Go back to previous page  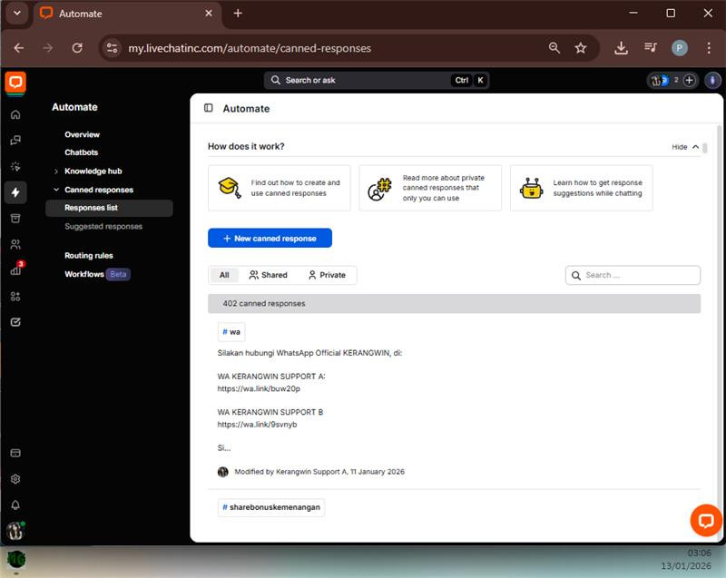point(19,48)
